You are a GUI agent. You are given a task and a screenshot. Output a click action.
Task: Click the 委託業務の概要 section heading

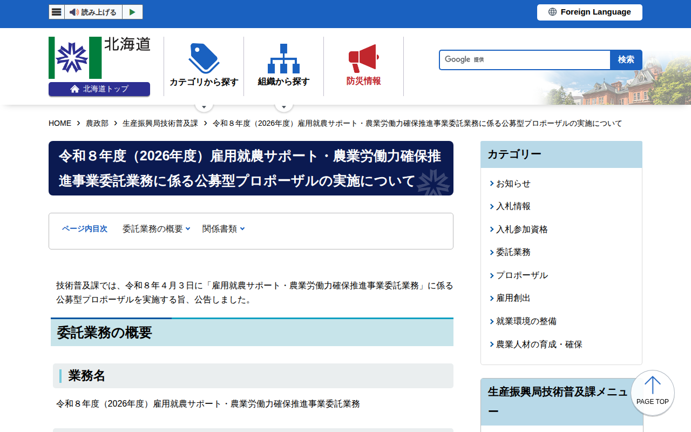pos(252,333)
